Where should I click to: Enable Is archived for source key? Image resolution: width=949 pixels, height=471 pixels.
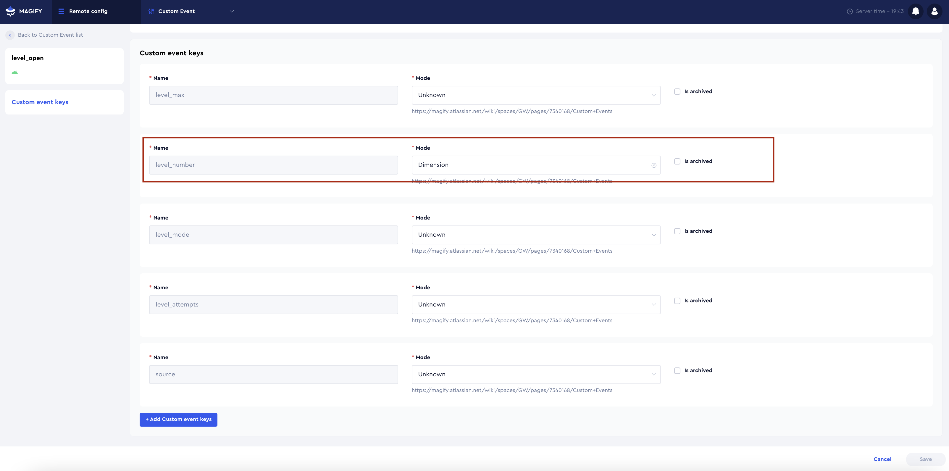[677, 371]
